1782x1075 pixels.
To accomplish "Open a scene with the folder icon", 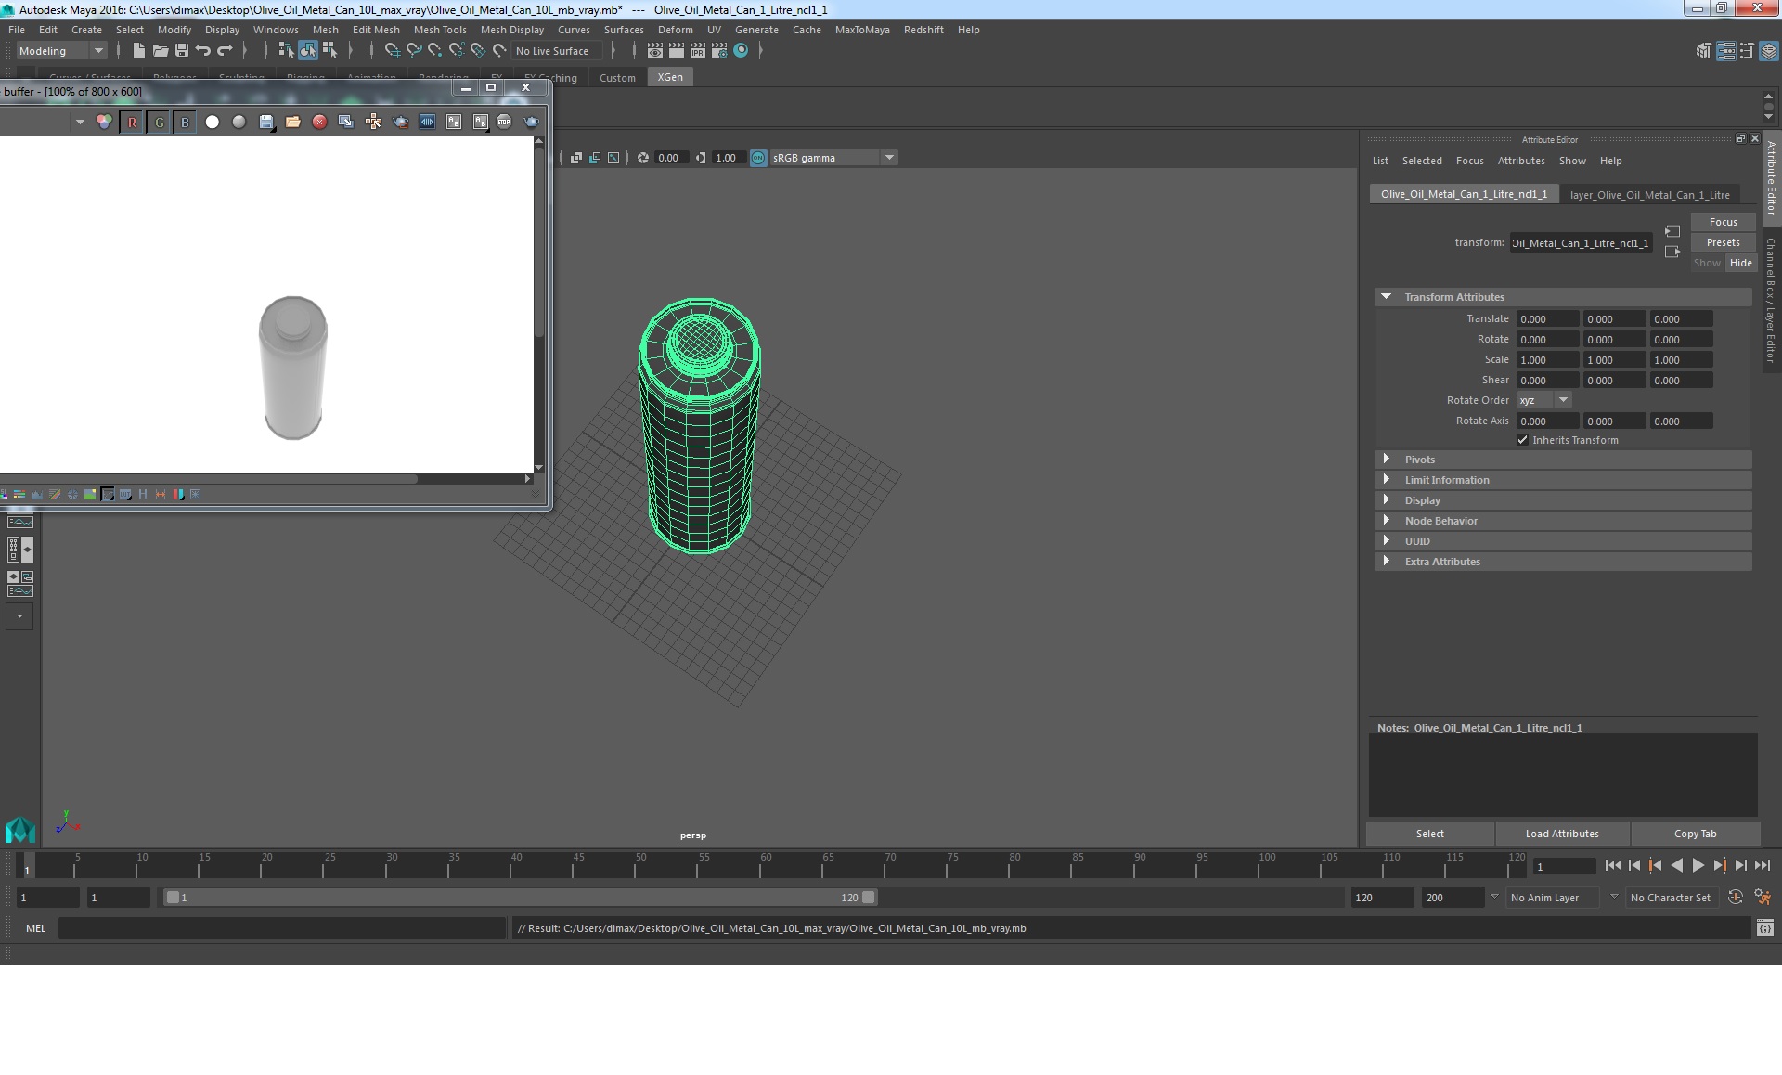I will point(160,51).
